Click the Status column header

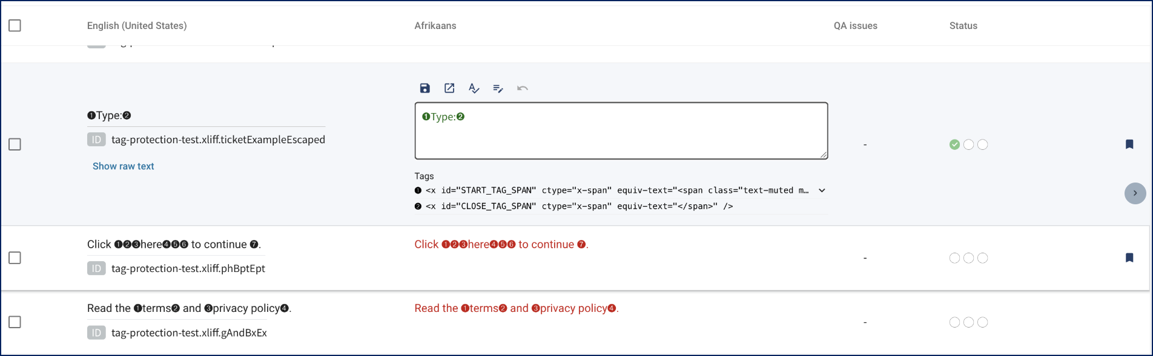pyautogui.click(x=963, y=25)
